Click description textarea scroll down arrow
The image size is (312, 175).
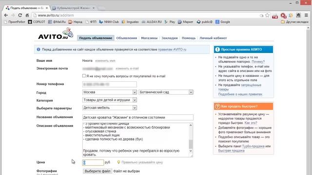coord(191,151)
